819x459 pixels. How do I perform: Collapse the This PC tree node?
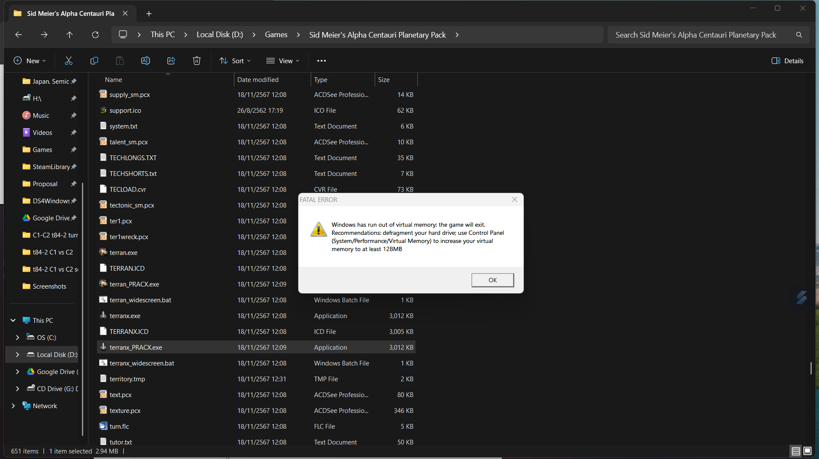13,320
